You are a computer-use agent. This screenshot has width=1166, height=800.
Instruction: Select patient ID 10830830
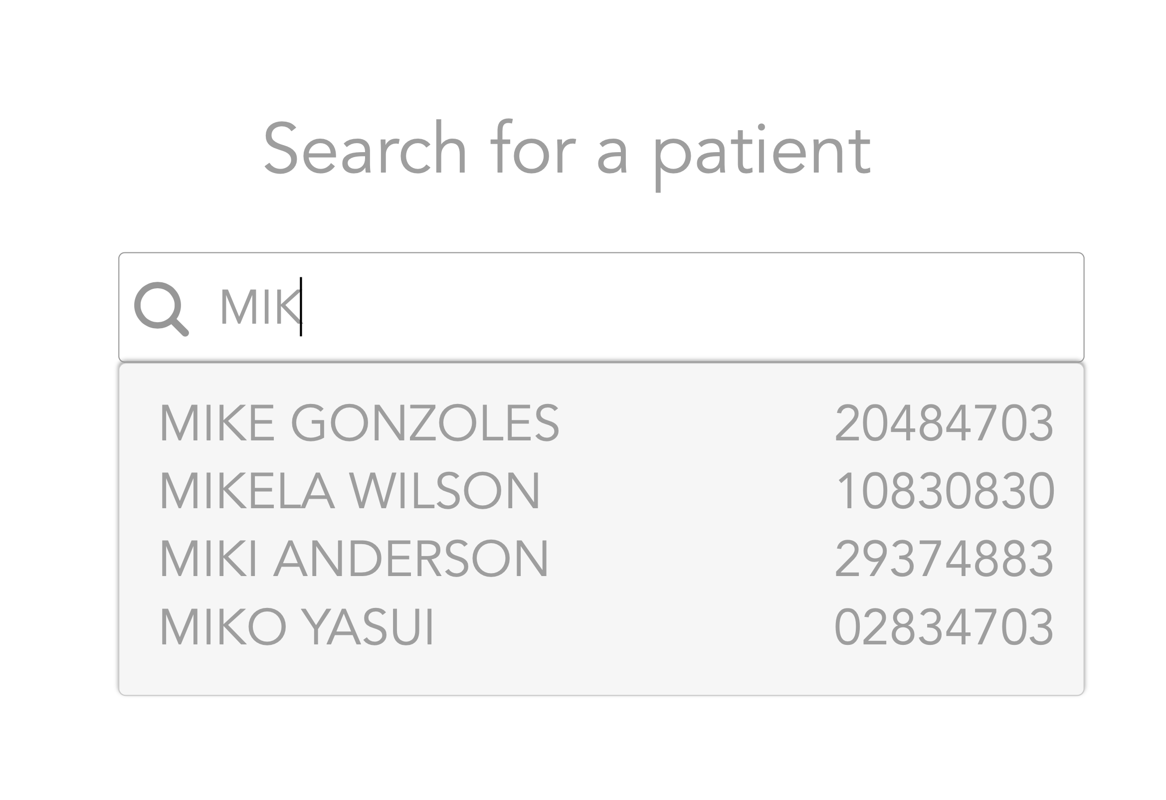[945, 491]
